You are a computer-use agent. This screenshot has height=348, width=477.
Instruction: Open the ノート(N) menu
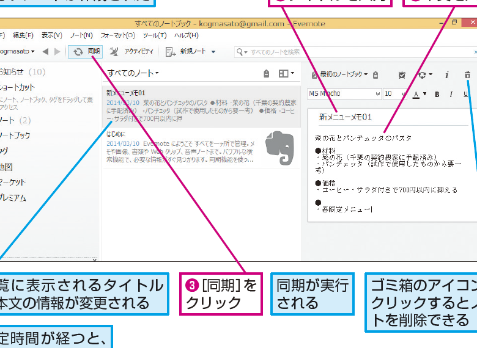pyautogui.click(x=81, y=35)
